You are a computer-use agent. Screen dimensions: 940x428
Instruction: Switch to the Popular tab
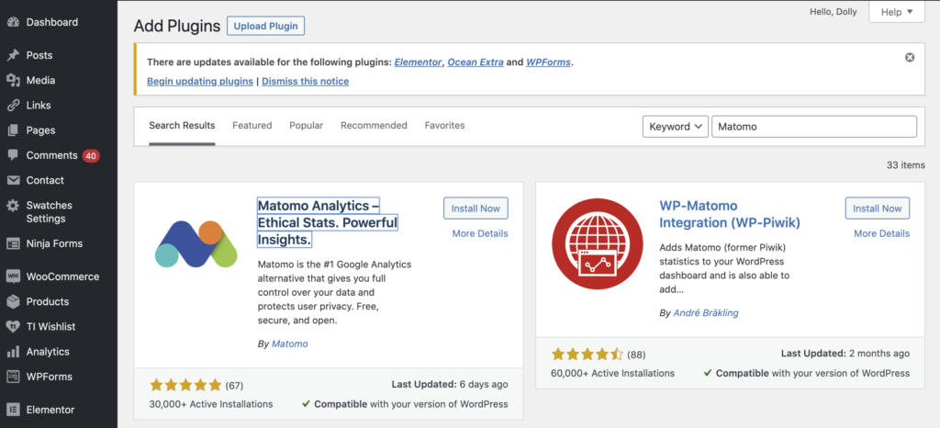click(x=307, y=125)
